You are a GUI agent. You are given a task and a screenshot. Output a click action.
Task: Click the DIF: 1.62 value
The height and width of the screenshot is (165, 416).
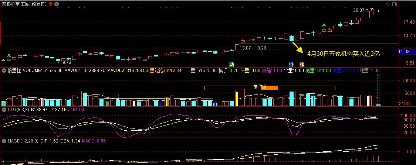click(48, 141)
